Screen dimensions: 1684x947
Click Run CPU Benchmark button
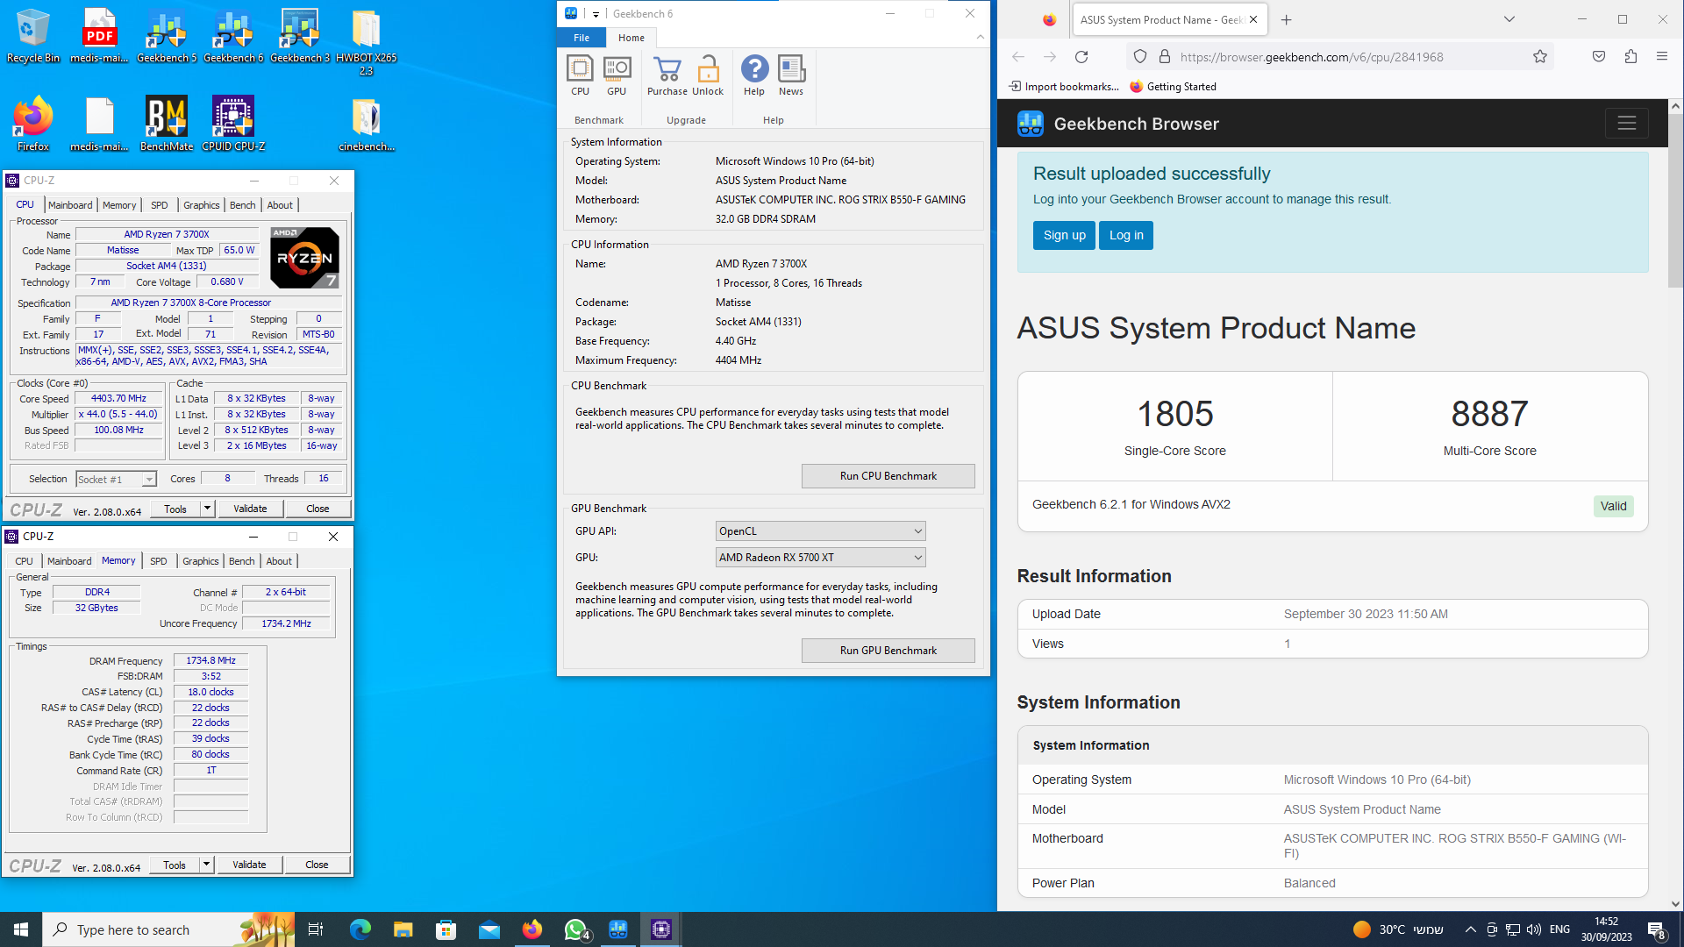click(x=888, y=476)
